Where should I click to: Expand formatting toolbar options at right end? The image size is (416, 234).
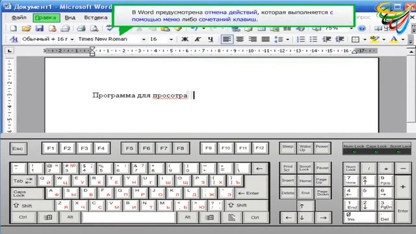(x=410, y=40)
